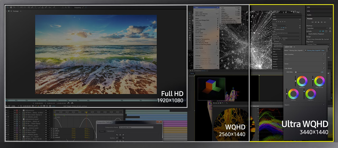The height and width of the screenshot is (148, 338).
Task: Open the New submenu in Layer menu
Action: coord(206,7)
